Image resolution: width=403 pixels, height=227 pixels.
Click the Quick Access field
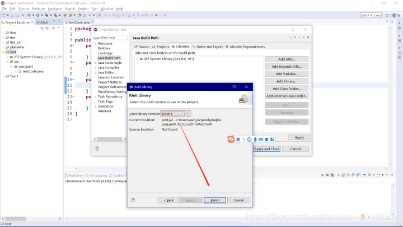(x=371, y=15)
